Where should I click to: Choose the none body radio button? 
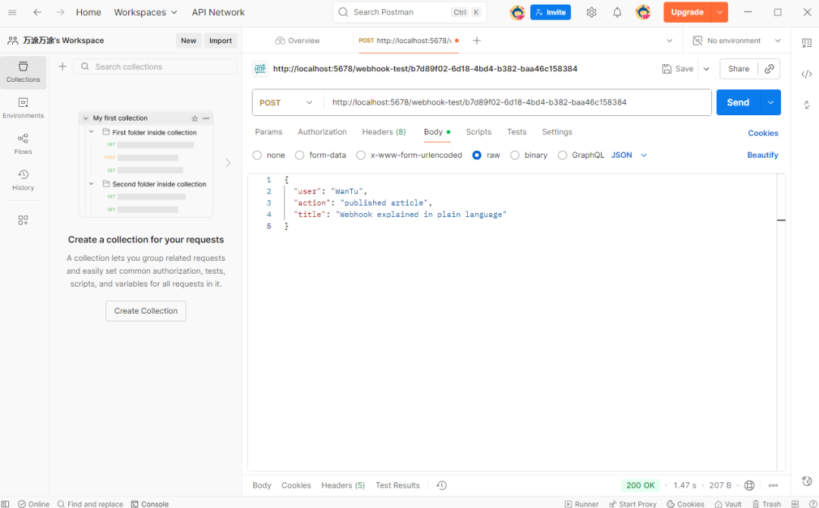click(x=257, y=155)
